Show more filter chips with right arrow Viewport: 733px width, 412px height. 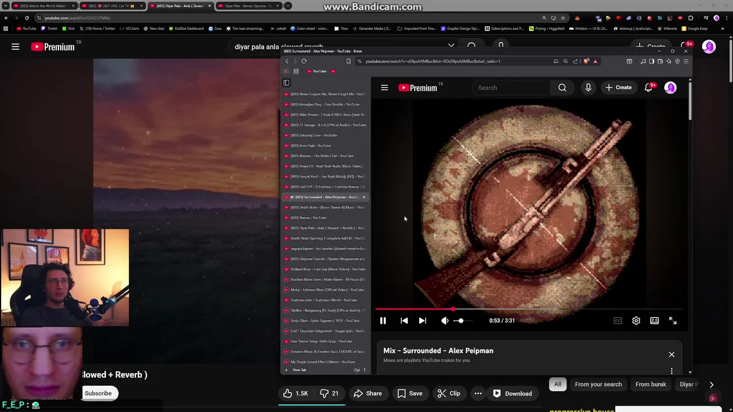click(x=711, y=385)
